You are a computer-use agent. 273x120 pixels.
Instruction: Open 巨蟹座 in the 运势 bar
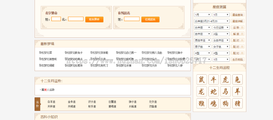112,102
